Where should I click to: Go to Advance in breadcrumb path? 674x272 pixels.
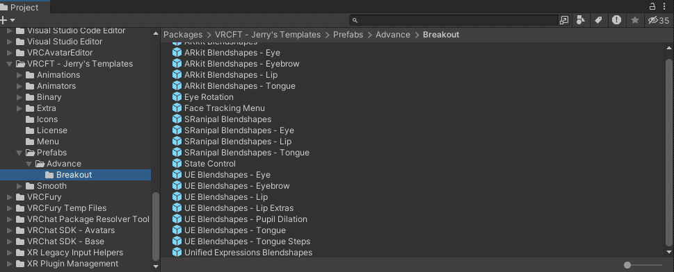click(393, 35)
